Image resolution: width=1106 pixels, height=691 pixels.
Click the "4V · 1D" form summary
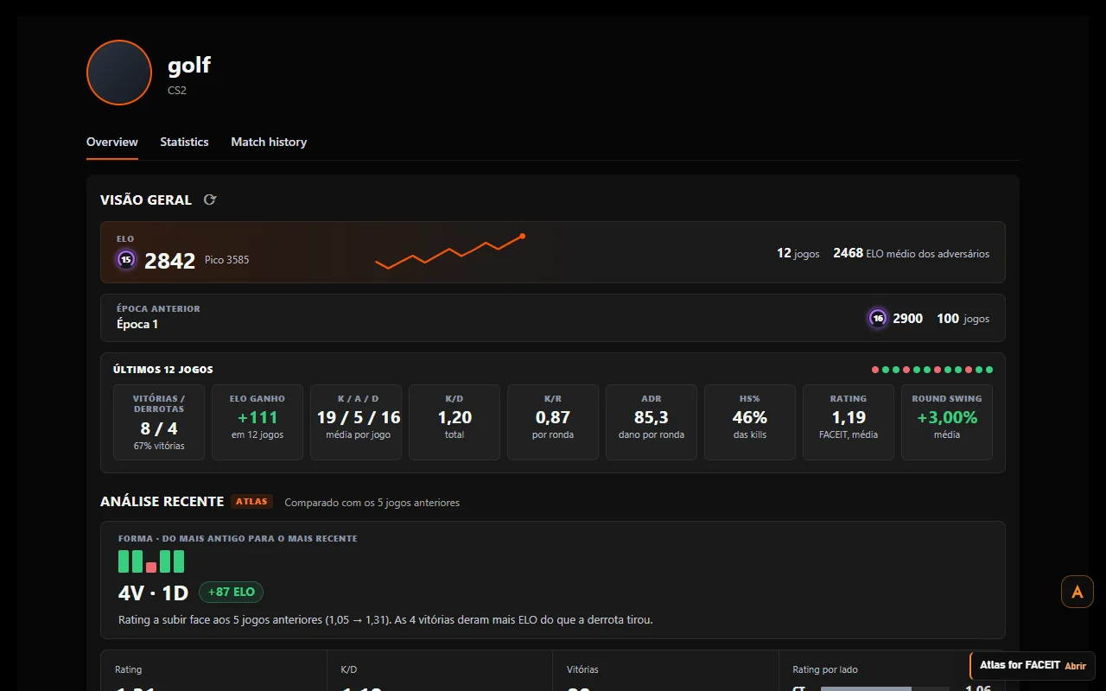tap(153, 593)
